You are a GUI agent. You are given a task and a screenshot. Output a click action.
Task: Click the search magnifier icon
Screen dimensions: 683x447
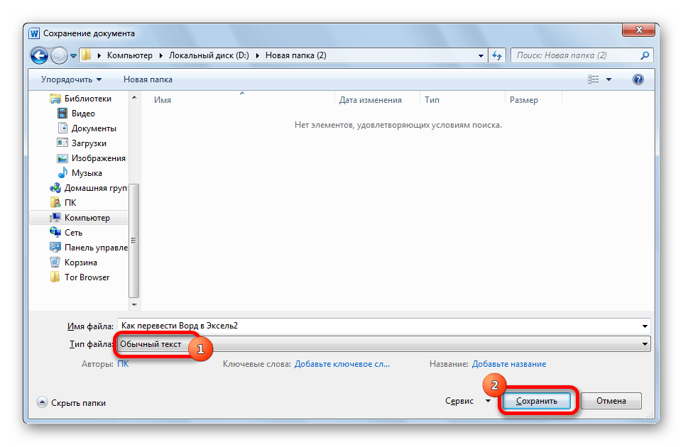(645, 55)
